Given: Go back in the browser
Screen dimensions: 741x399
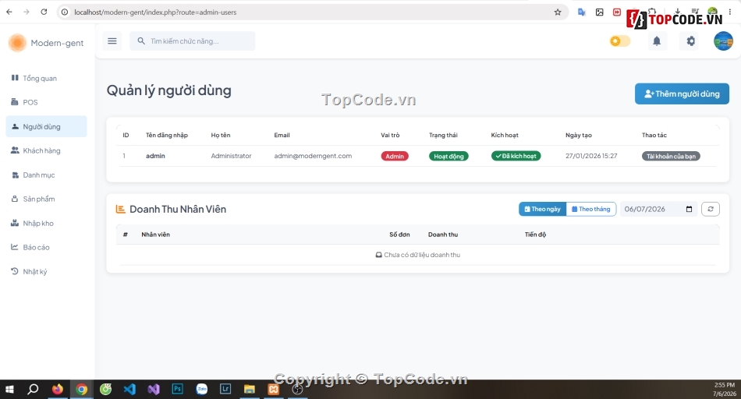Looking at the screenshot, I should [9, 12].
